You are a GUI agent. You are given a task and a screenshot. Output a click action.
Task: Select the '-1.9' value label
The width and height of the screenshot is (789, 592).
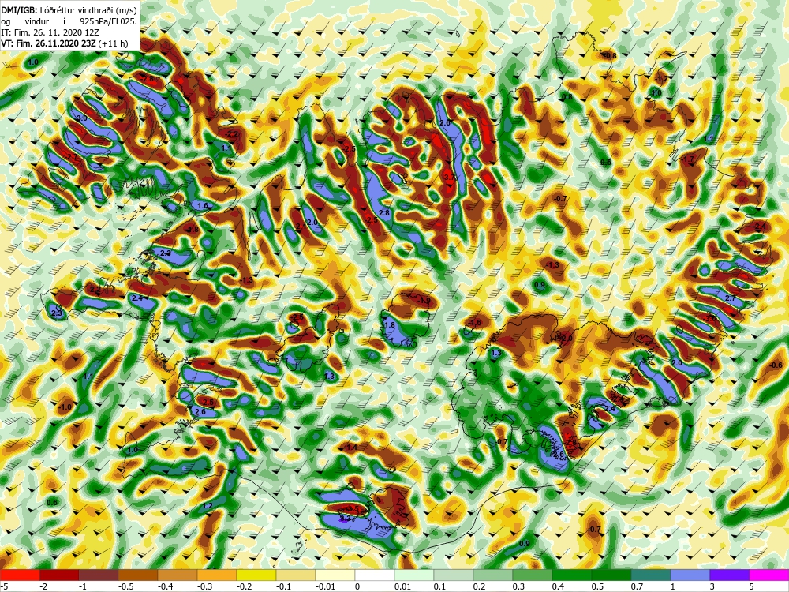(x=424, y=301)
